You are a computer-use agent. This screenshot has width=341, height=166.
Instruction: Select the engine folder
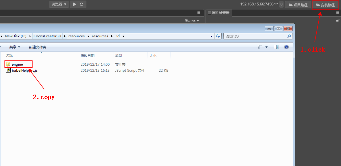pyautogui.click(x=17, y=65)
